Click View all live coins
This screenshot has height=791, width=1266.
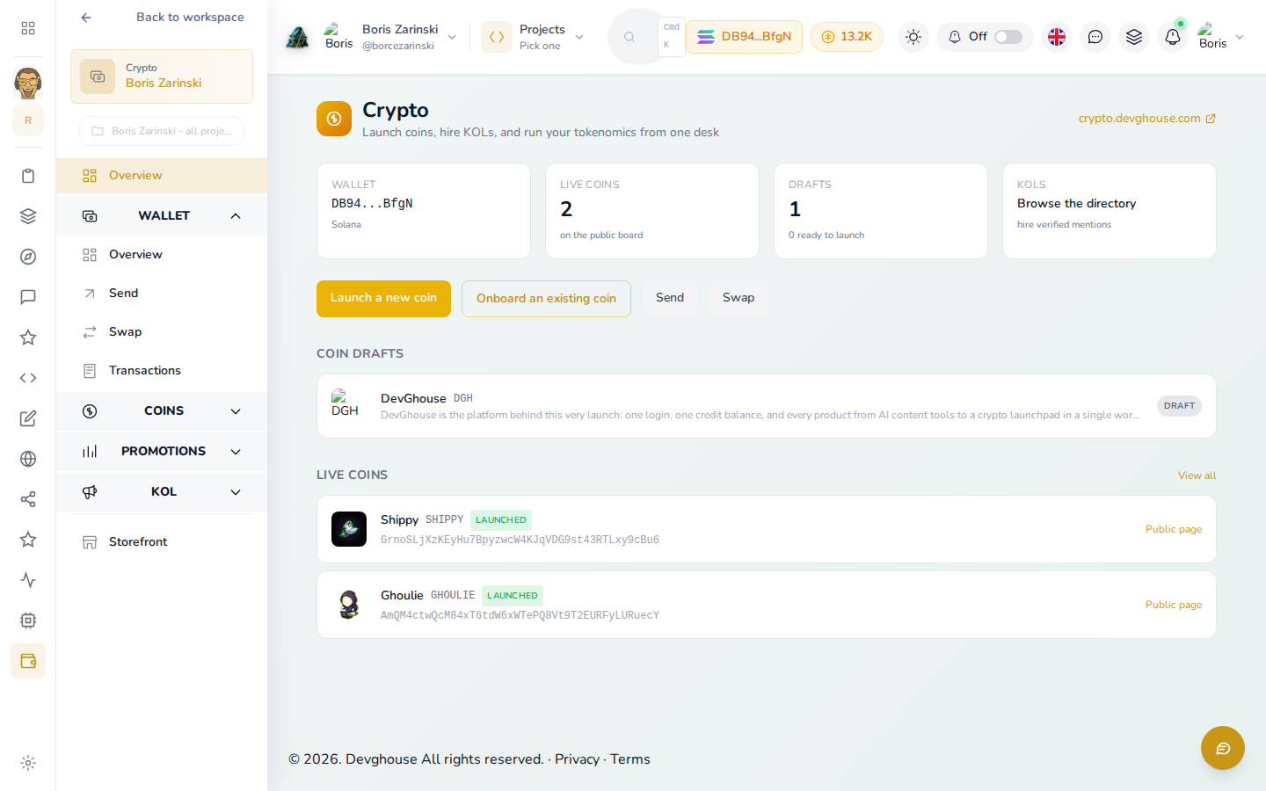[x=1197, y=475]
